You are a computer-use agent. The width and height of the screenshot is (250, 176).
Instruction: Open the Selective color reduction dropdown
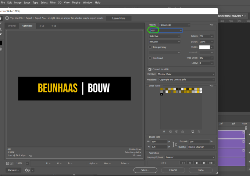165,36
